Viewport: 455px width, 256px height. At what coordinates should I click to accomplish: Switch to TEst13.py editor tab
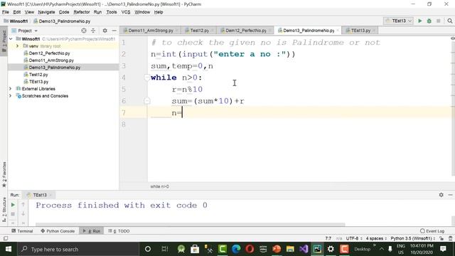360,31
